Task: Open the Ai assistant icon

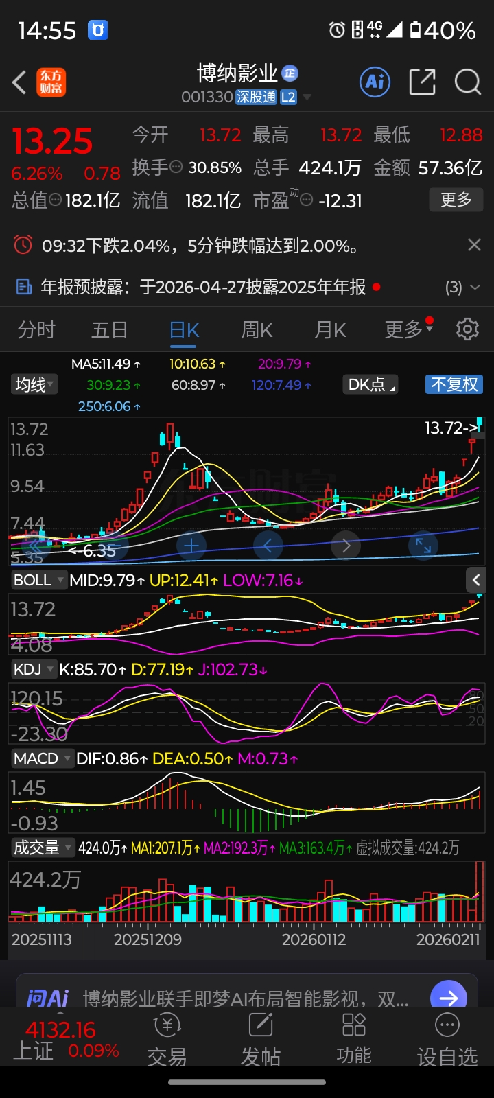Action: (x=375, y=82)
